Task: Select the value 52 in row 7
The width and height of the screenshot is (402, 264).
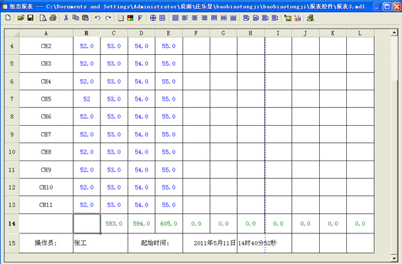Action: [86, 99]
